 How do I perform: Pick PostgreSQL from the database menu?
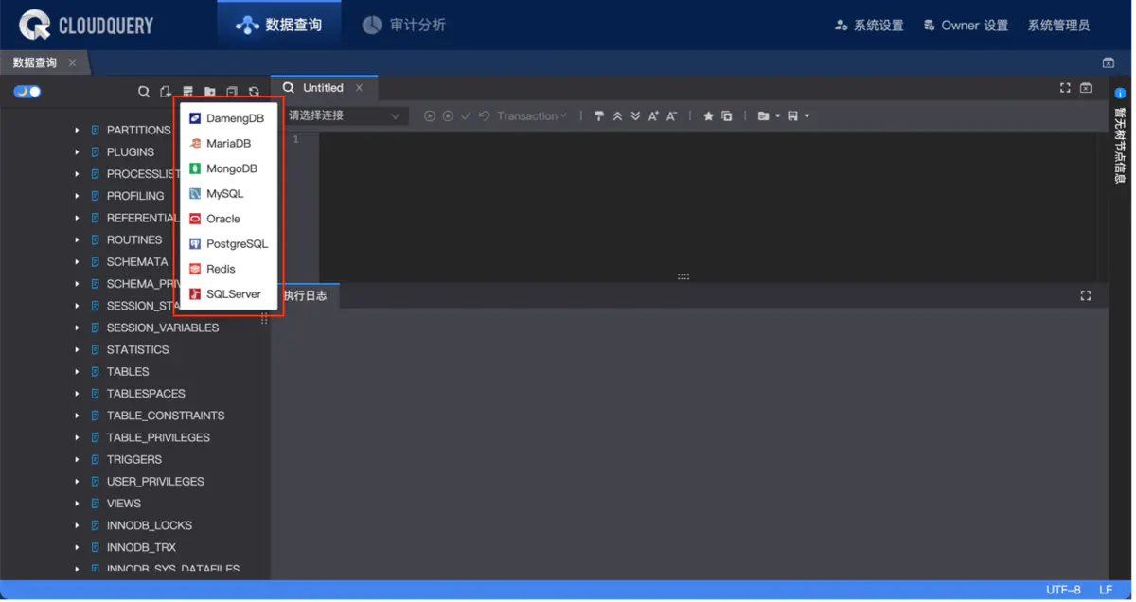point(228,244)
